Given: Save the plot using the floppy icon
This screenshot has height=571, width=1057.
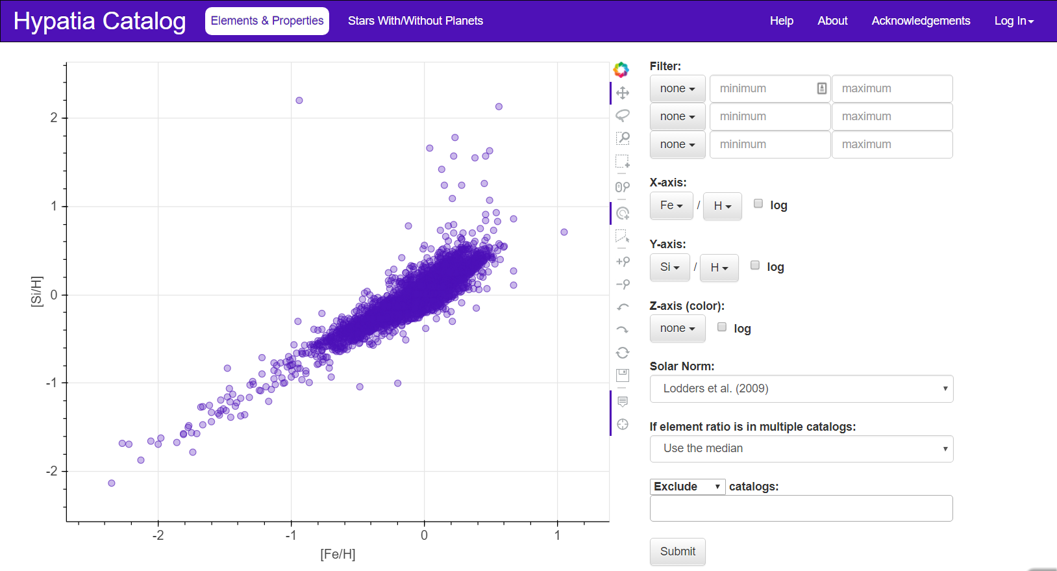Looking at the screenshot, I should point(622,375).
